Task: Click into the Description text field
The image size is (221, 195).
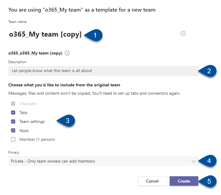Action: [x=103, y=71]
